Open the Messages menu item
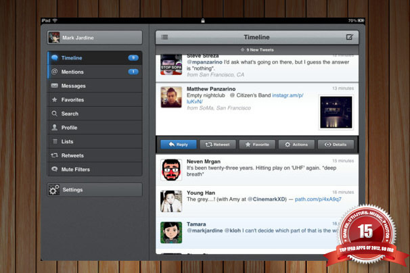The image size is (410, 273). coord(95,86)
